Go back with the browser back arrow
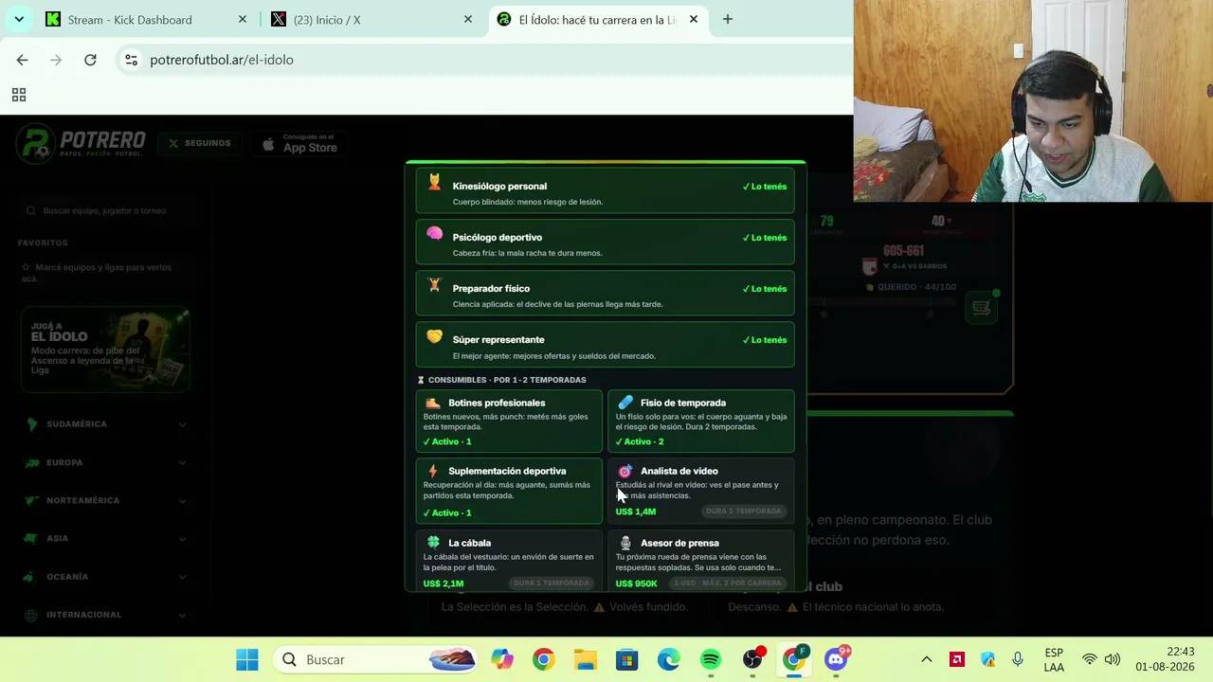1213x682 pixels. coord(22,60)
